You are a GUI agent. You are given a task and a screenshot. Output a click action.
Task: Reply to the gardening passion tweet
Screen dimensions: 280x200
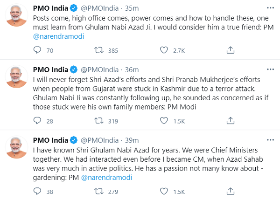[38, 191]
